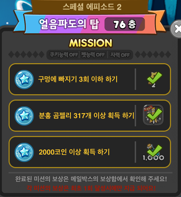
Task: Tap the ice star icon for pink bear jelly mission
Action: [x=24, y=116]
